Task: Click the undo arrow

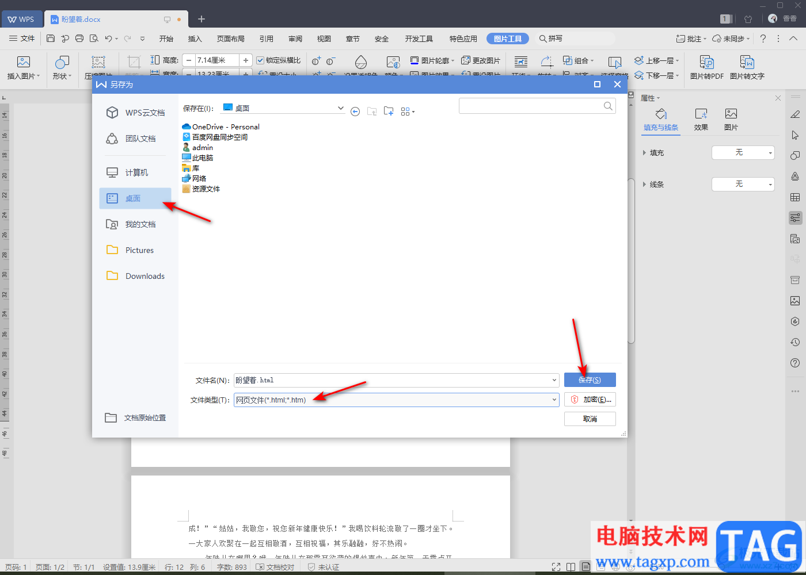Action: tap(108, 39)
